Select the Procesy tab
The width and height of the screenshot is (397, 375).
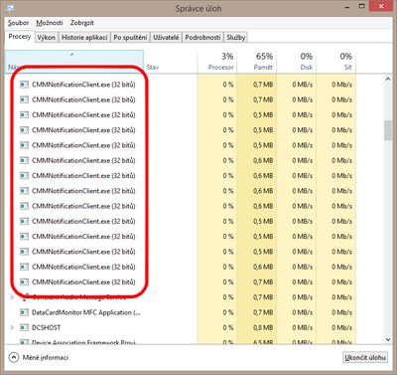coord(20,37)
